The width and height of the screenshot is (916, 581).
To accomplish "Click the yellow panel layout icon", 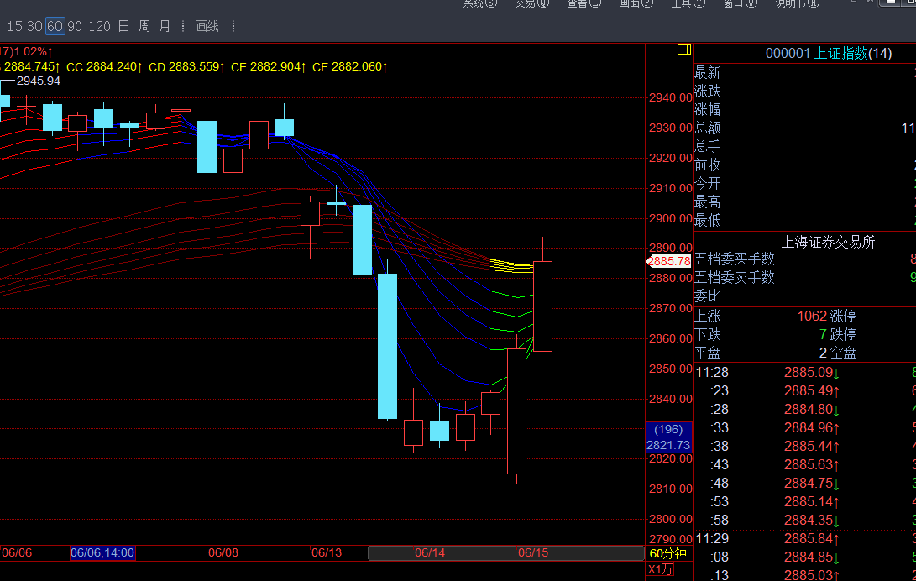I will tap(683, 50).
